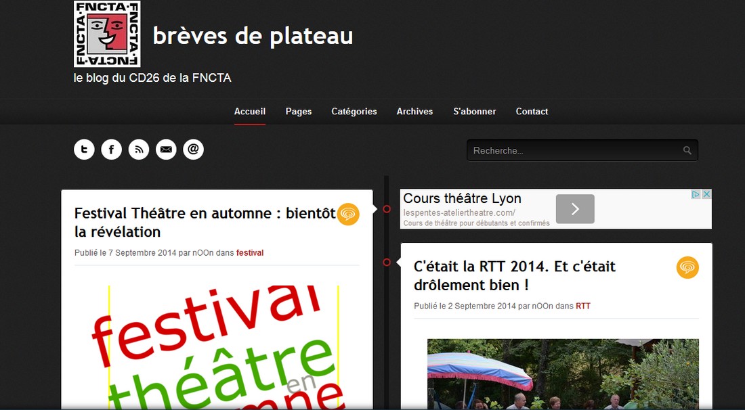The width and height of the screenshot is (745, 410).
Task: Click the ad arrow button
Action: point(575,209)
